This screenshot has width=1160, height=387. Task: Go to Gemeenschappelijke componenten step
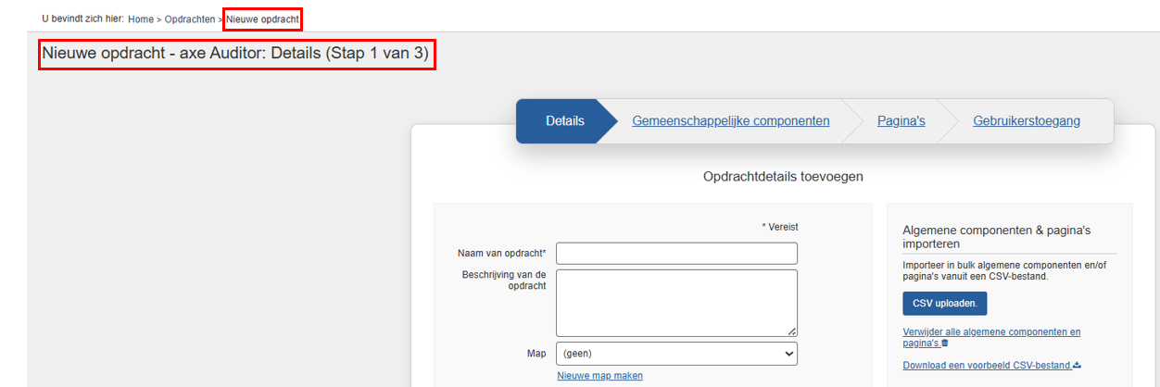pos(730,121)
